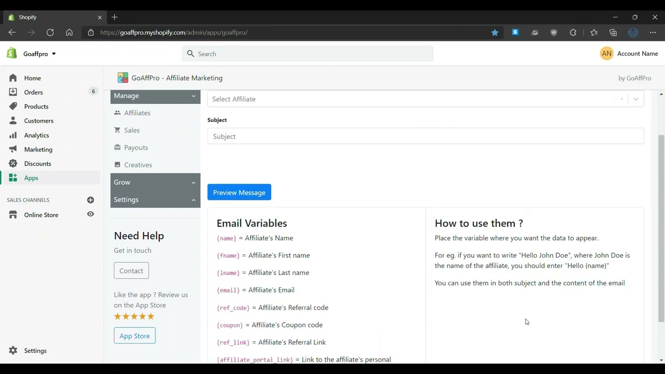
Task: Open browser three-dot settings menu
Action: coord(653,32)
